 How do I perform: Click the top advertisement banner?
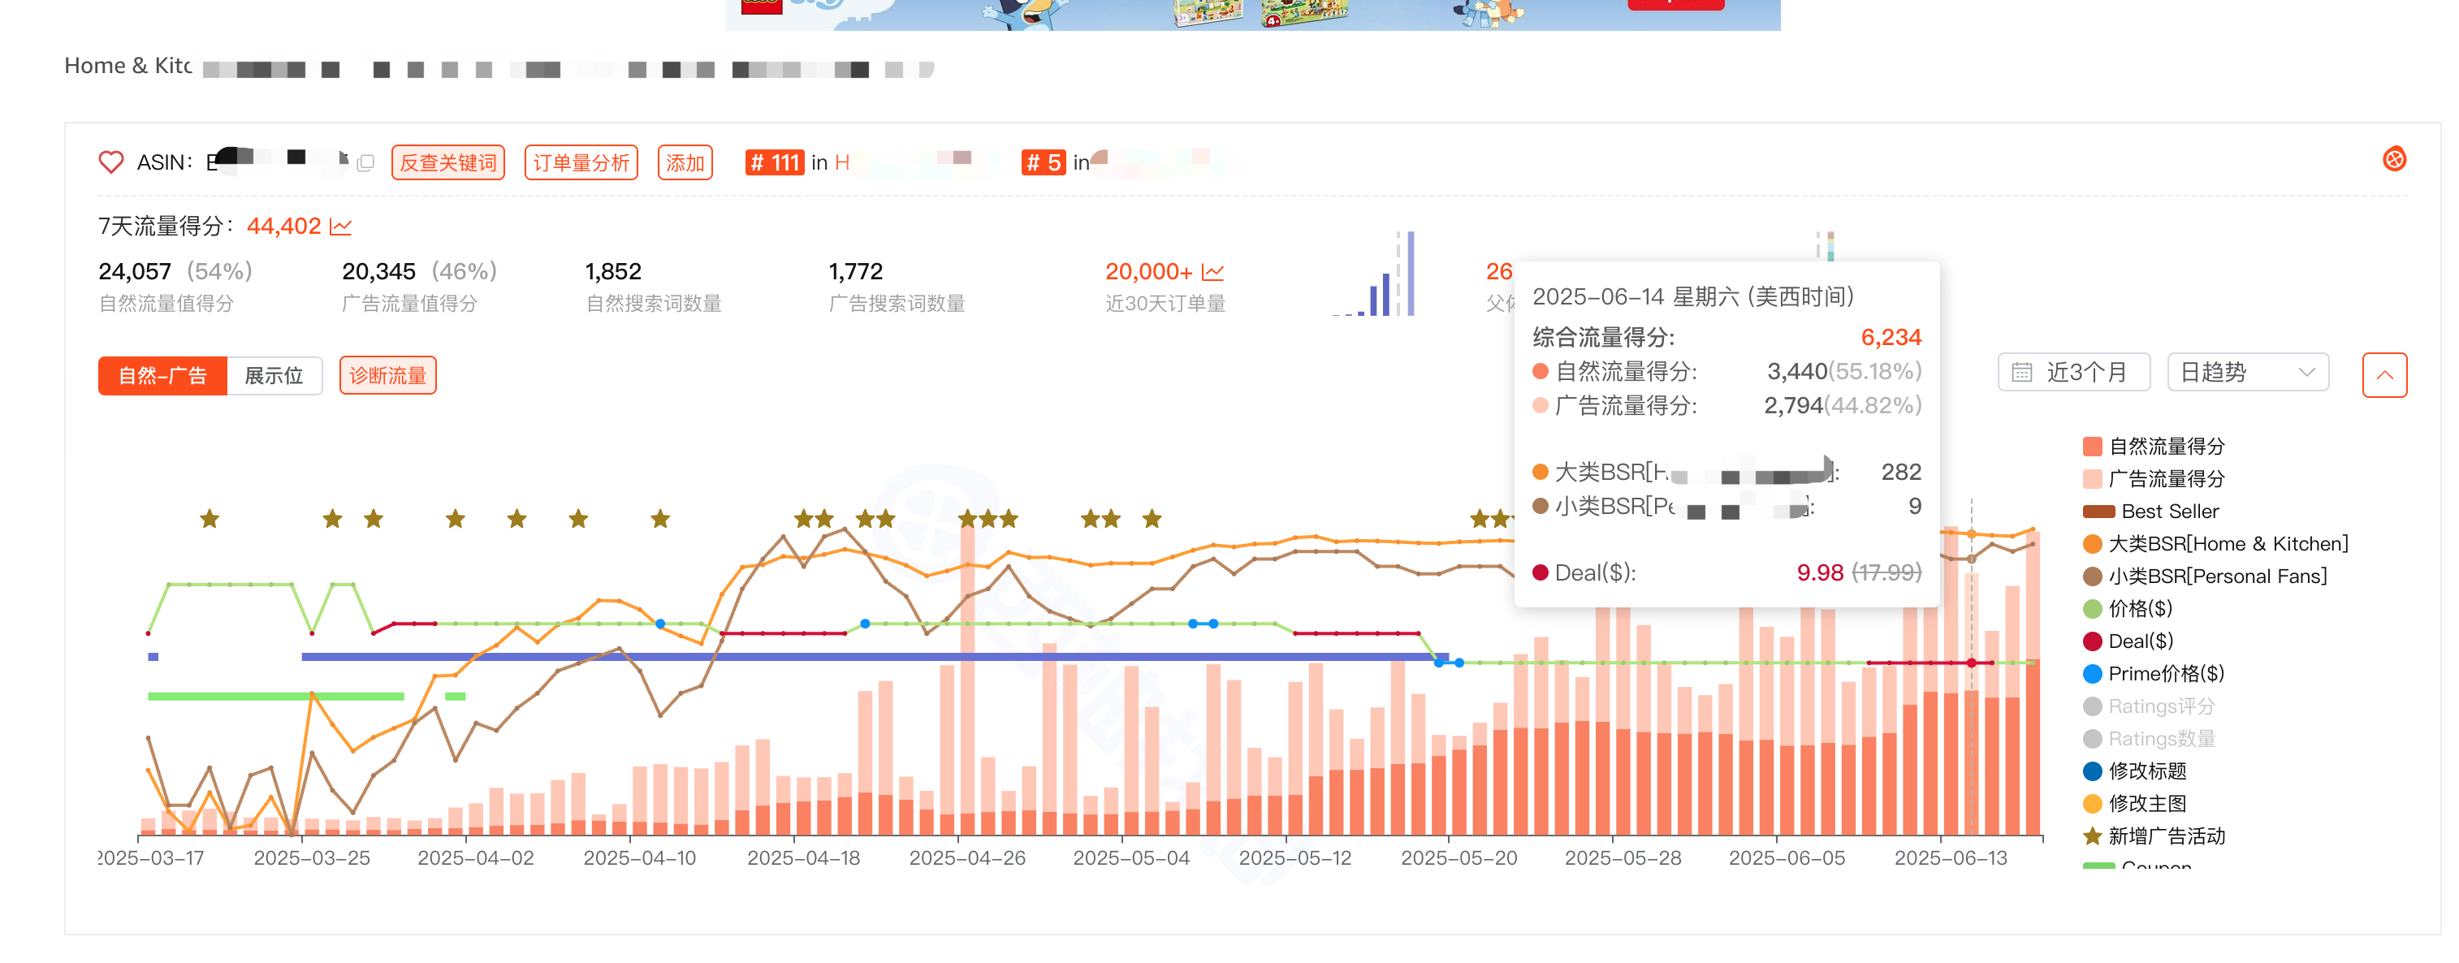(x=1252, y=15)
